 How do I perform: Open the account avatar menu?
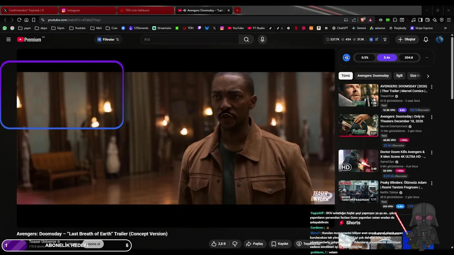point(439,39)
